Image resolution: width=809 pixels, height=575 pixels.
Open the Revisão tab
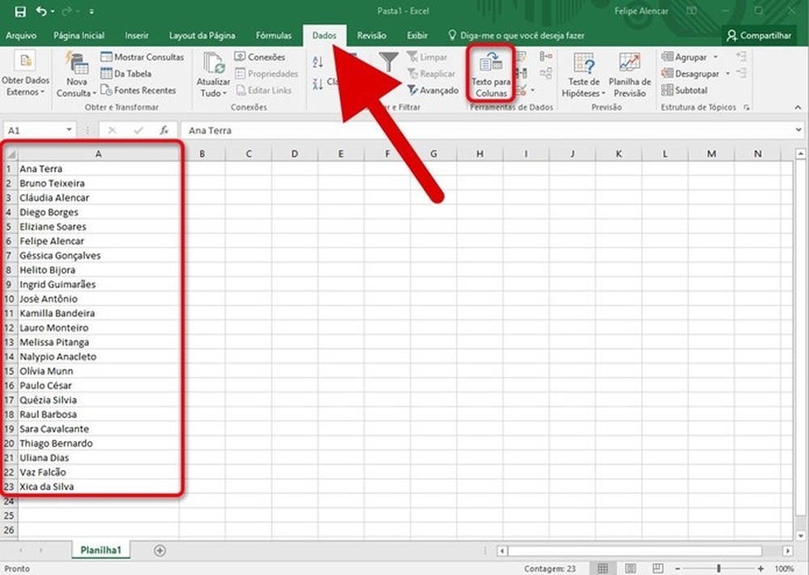[372, 35]
